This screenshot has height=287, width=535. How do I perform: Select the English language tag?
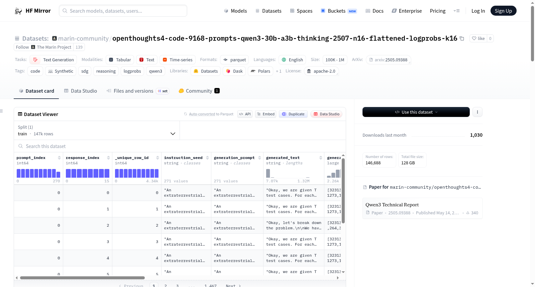coord(292,60)
